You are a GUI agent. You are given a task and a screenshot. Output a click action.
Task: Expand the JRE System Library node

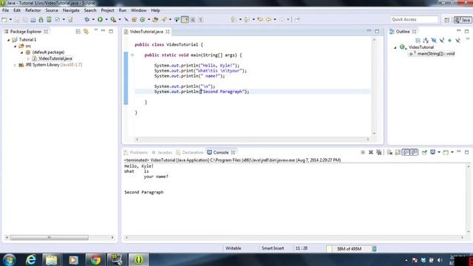tap(15, 65)
